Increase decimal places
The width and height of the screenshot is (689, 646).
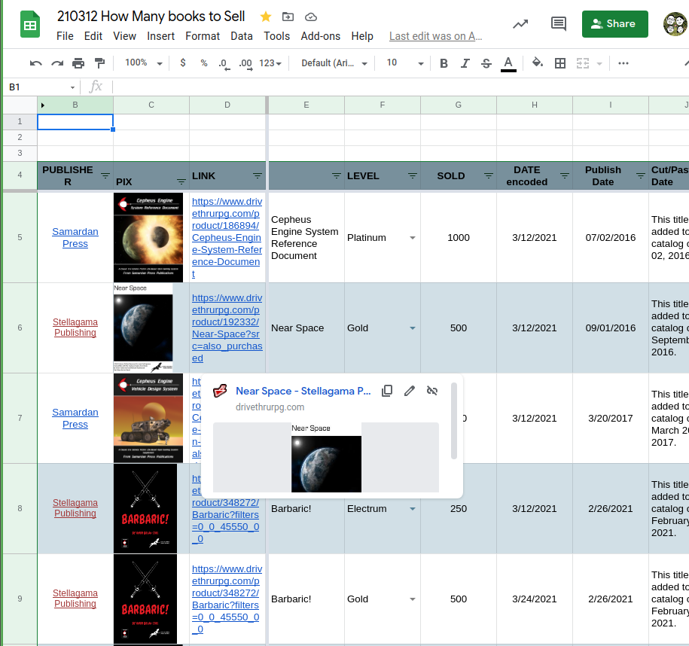coord(245,64)
